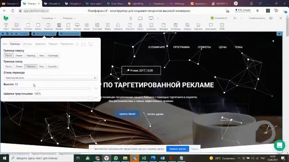
Task: Add Колонки columns element
Action: point(48,27)
